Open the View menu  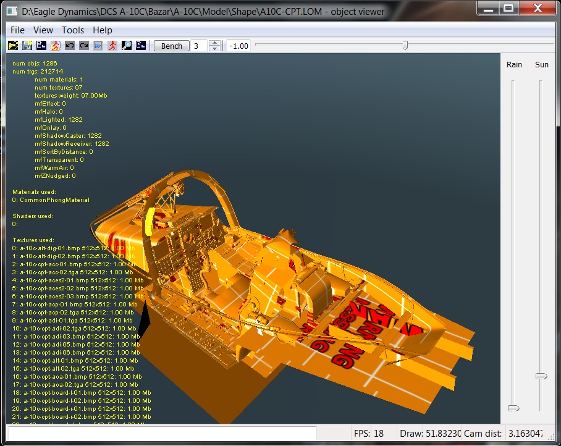pyautogui.click(x=43, y=30)
